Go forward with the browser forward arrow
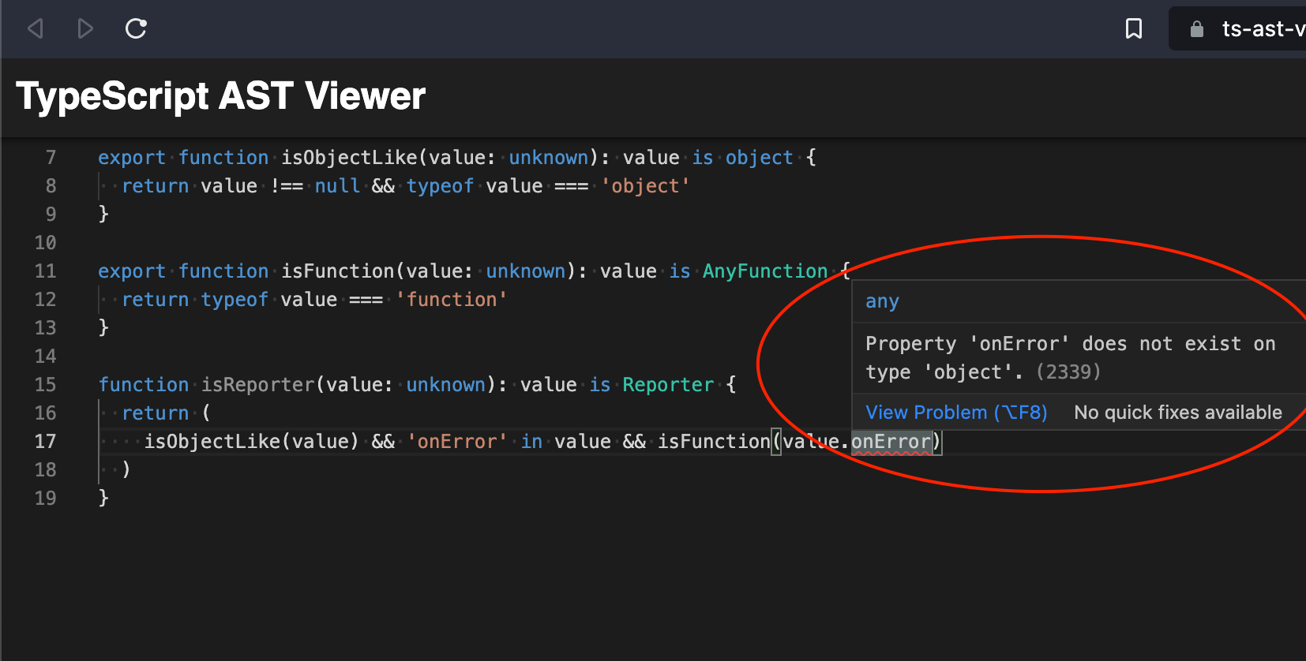This screenshot has width=1306, height=661. coord(85,29)
